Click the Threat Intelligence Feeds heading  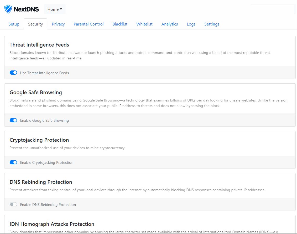tap(39, 45)
